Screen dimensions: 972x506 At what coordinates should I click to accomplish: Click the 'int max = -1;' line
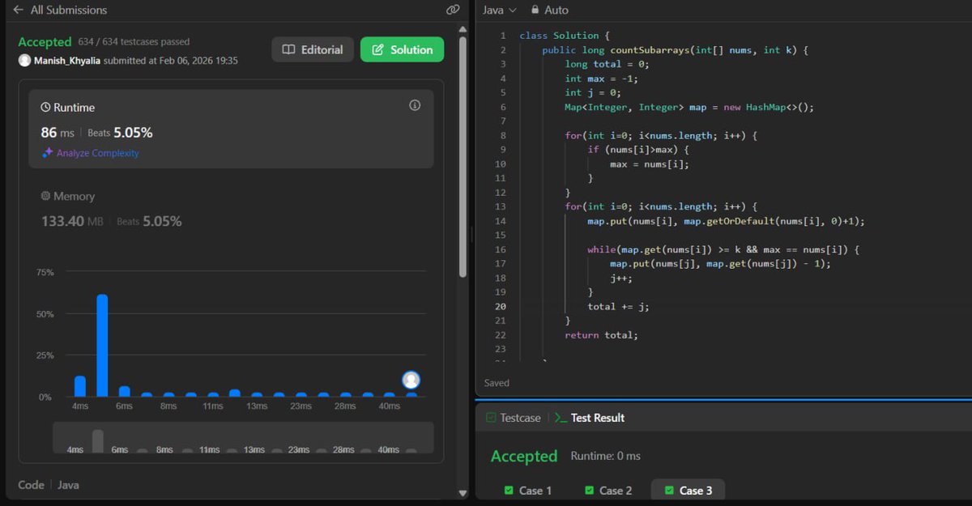point(601,79)
